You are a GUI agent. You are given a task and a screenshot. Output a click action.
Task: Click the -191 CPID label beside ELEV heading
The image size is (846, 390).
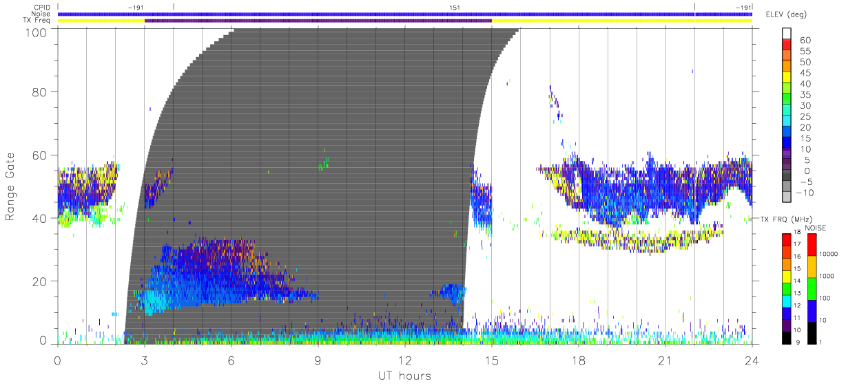[x=743, y=8]
